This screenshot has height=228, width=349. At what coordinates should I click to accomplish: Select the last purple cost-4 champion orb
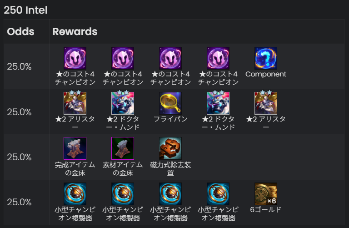[218, 58]
